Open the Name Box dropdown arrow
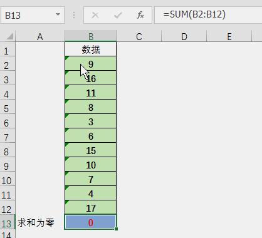 pos(58,14)
